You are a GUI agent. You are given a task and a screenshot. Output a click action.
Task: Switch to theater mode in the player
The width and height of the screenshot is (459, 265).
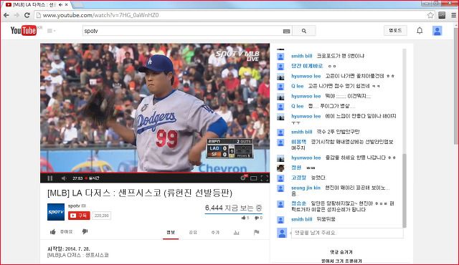pos(253,178)
